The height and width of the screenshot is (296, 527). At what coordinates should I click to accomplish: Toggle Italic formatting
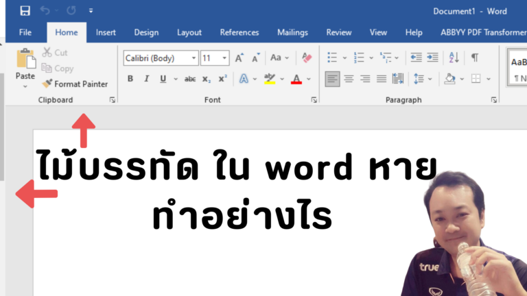coord(147,79)
